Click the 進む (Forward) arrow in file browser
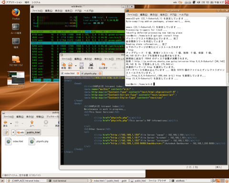 17,123
